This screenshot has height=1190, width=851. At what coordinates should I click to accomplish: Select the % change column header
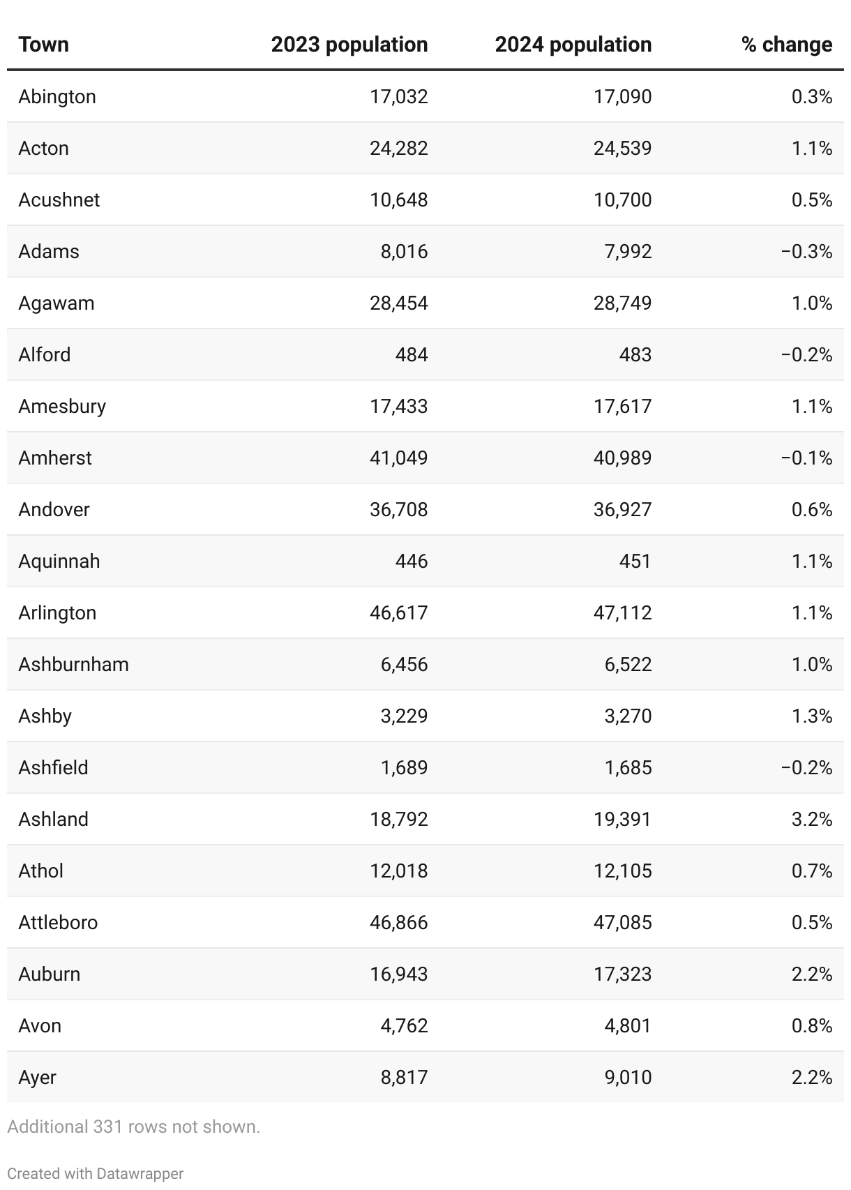787,45
